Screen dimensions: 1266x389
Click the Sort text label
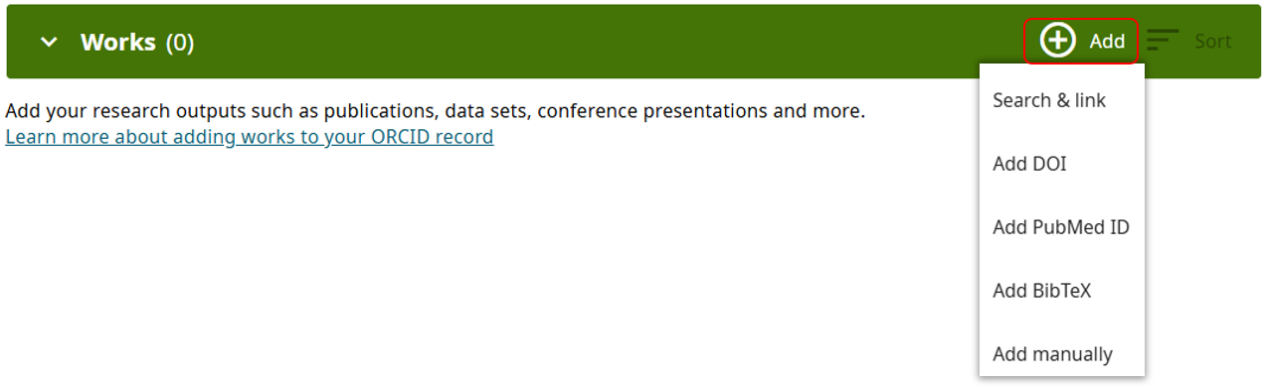pyautogui.click(x=1212, y=42)
